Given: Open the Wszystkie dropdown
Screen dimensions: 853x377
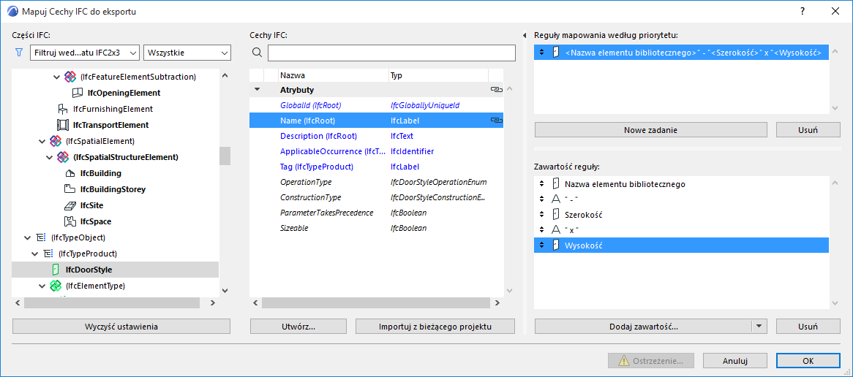Looking at the screenshot, I should tap(187, 53).
